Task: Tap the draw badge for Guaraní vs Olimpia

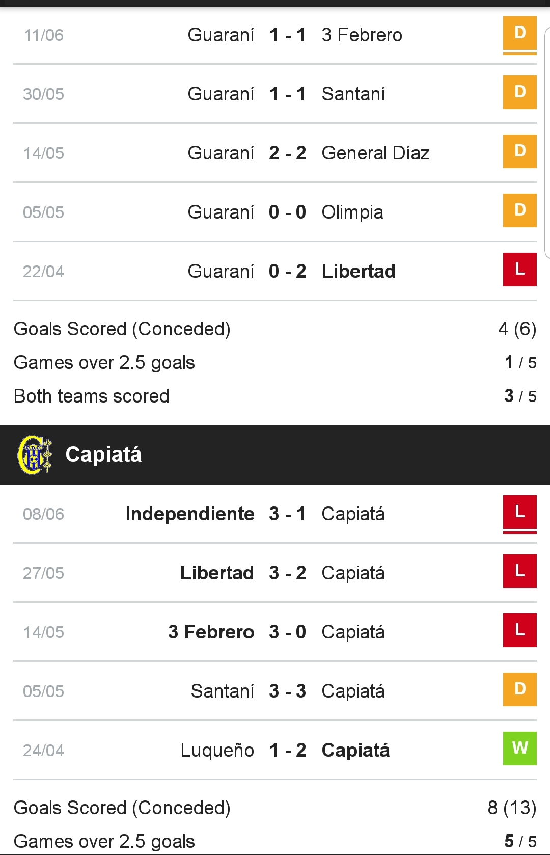Action: (x=519, y=210)
